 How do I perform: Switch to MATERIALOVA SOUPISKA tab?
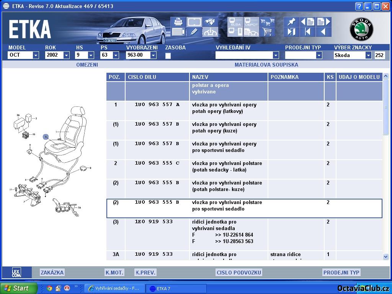266,65
